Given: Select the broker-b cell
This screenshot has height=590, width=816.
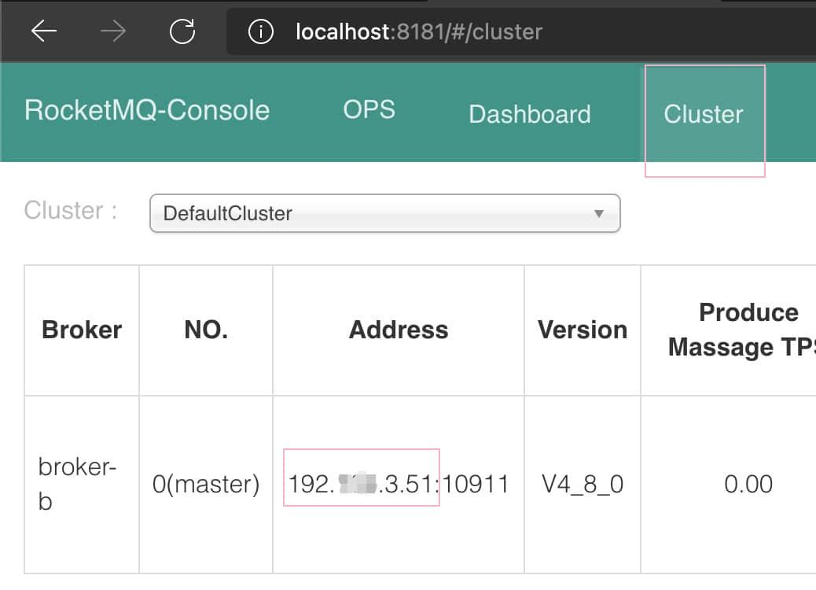Looking at the screenshot, I should pos(82,485).
